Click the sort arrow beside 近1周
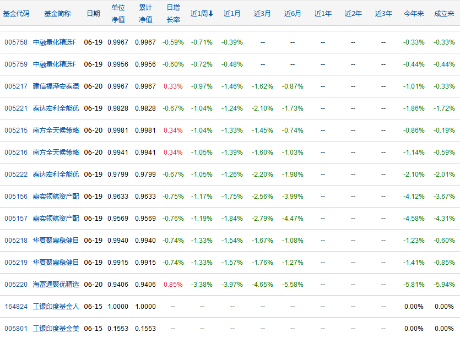This screenshot has height=338, width=460. 210,14
